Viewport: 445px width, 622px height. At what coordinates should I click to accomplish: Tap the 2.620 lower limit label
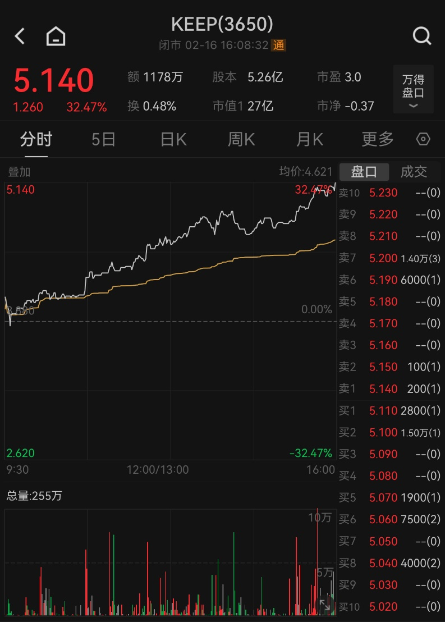[21, 453]
